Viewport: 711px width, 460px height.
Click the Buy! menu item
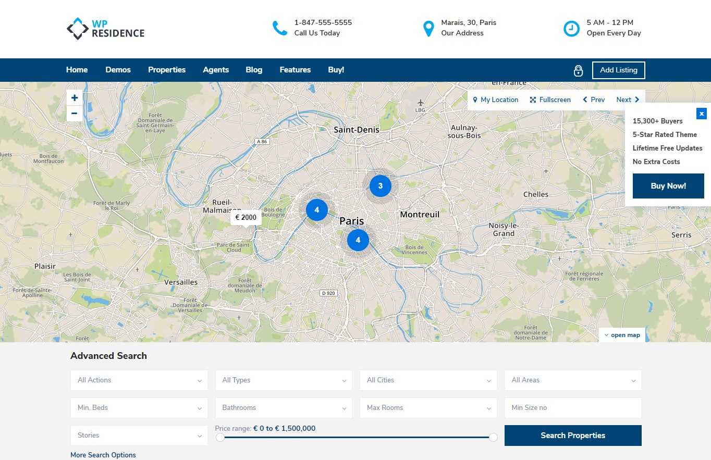click(336, 70)
